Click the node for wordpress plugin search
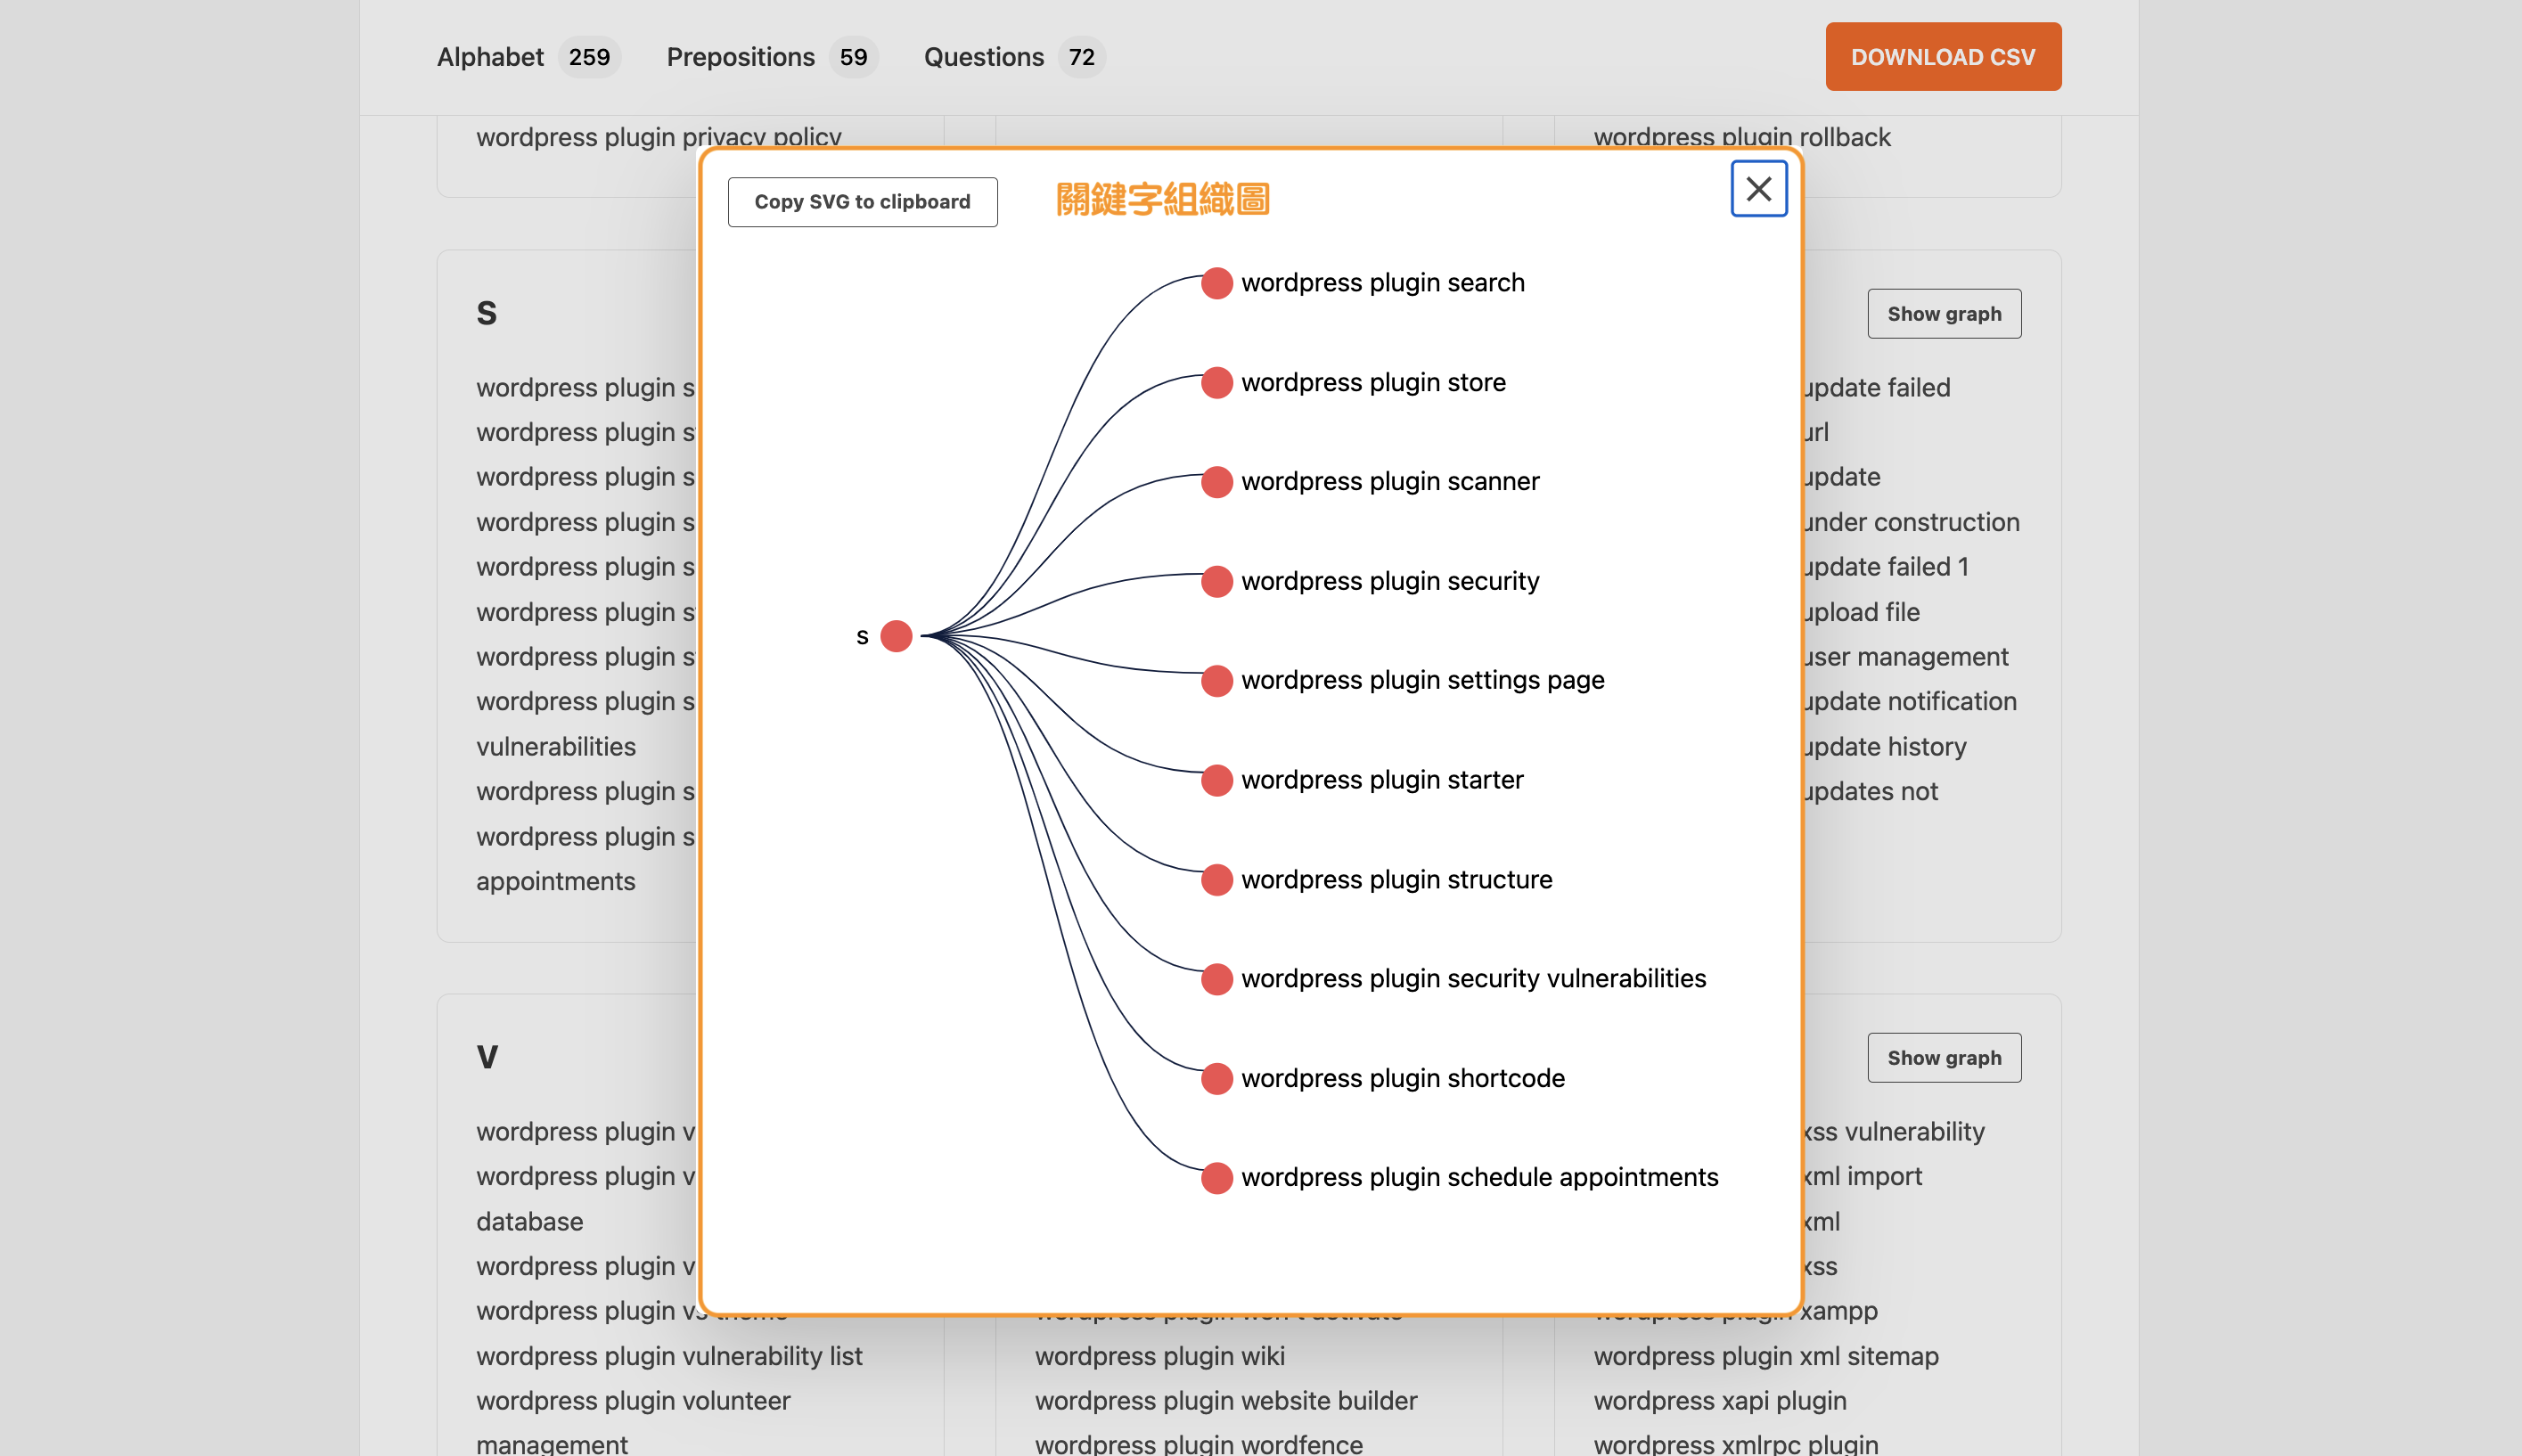Viewport: 2522px width, 1456px height. [x=1216, y=283]
